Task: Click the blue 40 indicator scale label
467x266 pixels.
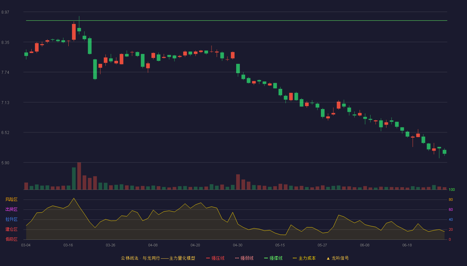Action: coord(451,220)
